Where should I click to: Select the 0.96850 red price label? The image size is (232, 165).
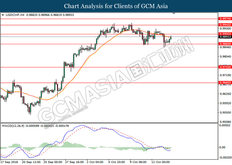tap(225, 82)
